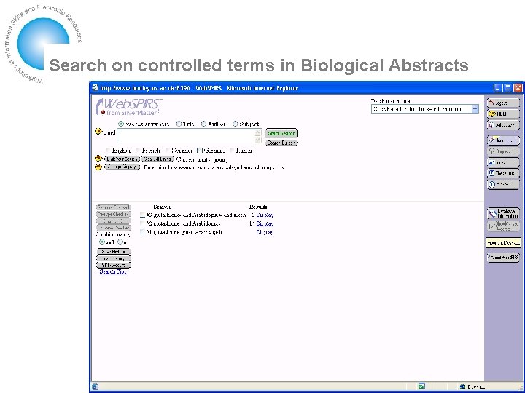525x393 pixels.
Task: Check the box for search #1
Action: pyautogui.click(x=143, y=231)
